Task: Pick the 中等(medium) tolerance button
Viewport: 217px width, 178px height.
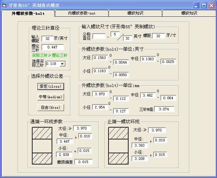Action: click(x=51, y=97)
